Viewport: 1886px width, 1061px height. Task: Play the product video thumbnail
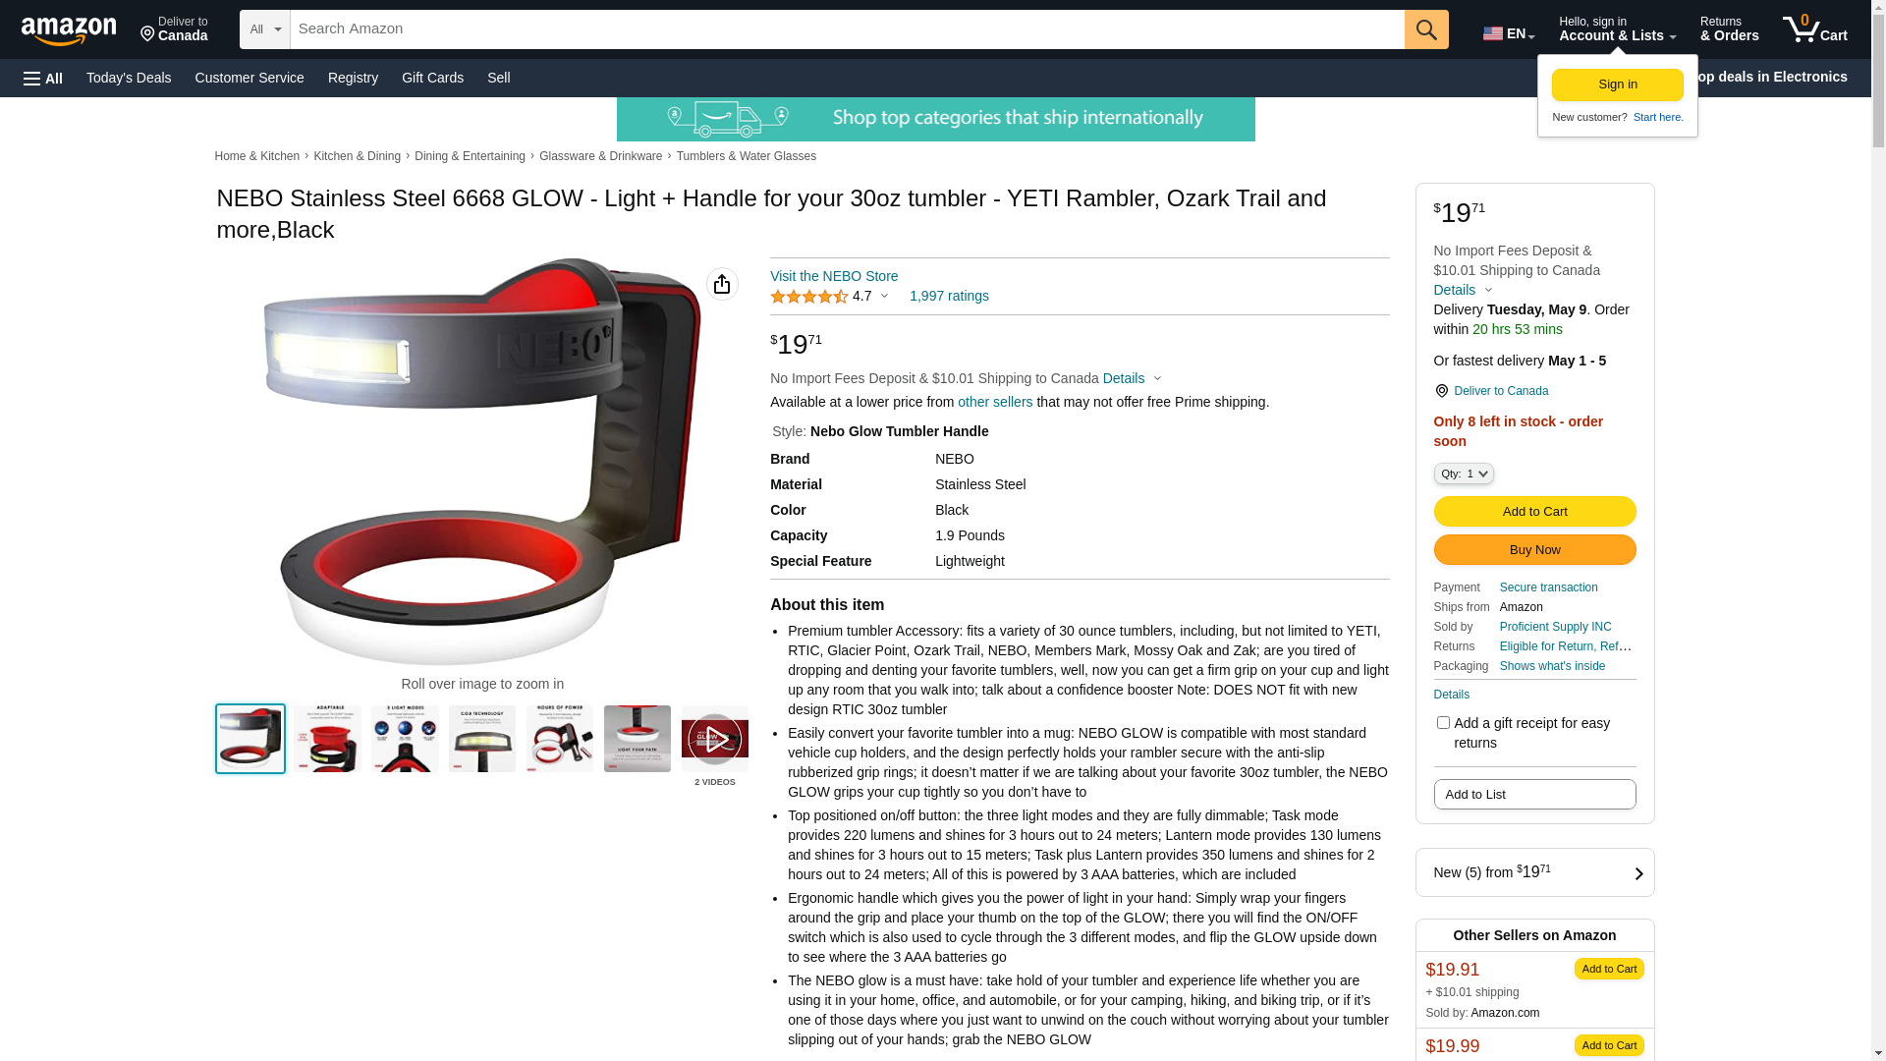coord(714,739)
